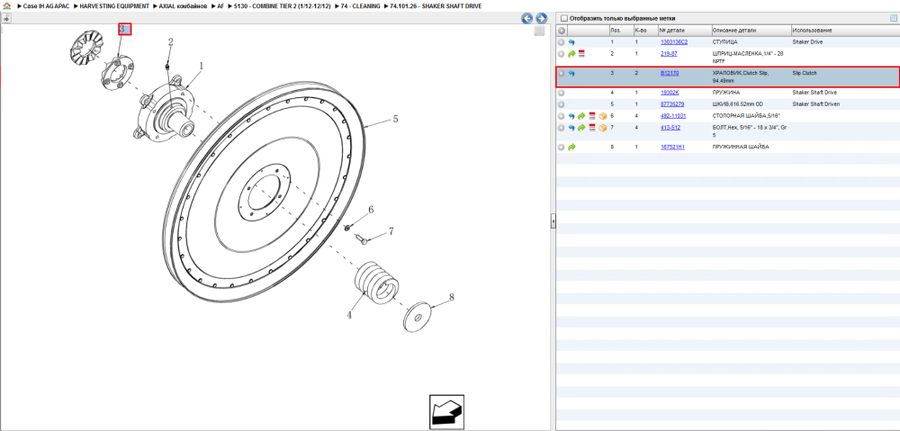The width and height of the screenshot is (900, 431).
Task: Open 'AXIAL комбайнов' breadcrumb
Action: click(x=183, y=5)
